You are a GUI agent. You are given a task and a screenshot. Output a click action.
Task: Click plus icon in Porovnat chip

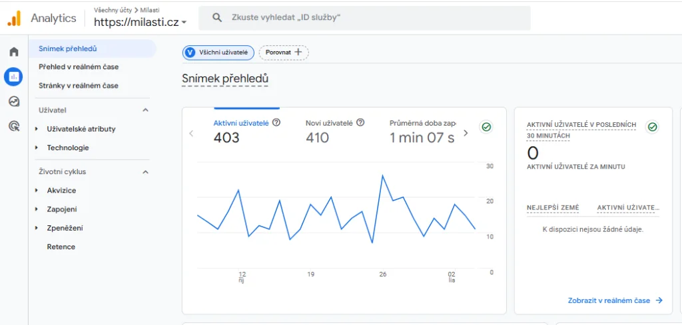coord(298,52)
